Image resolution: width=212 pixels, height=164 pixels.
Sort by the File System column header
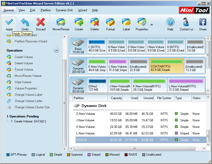[x=164, y=98]
